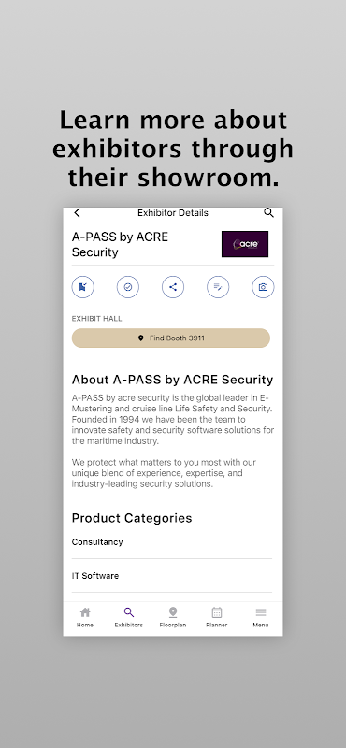Click the Product Categories heading
Screen dimensions: 346x748
[x=132, y=518]
